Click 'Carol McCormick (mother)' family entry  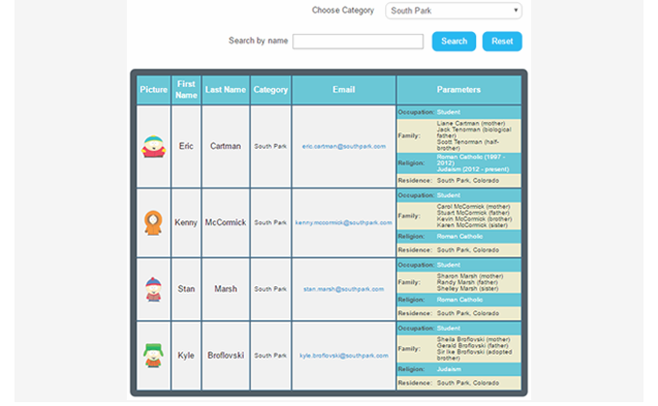pyautogui.click(x=473, y=206)
